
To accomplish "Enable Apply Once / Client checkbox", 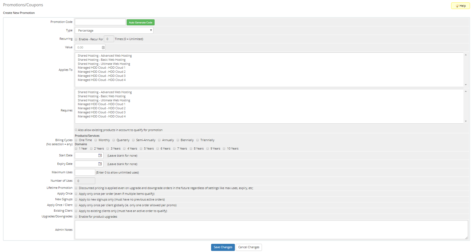I will (76, 205).
